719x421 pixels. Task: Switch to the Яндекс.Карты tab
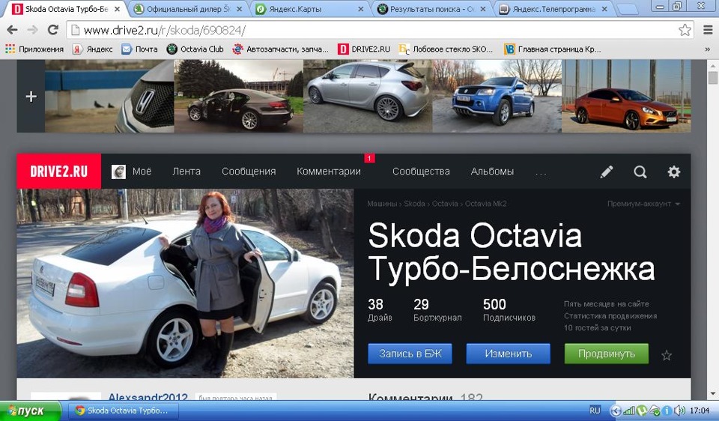click(310, 9)
